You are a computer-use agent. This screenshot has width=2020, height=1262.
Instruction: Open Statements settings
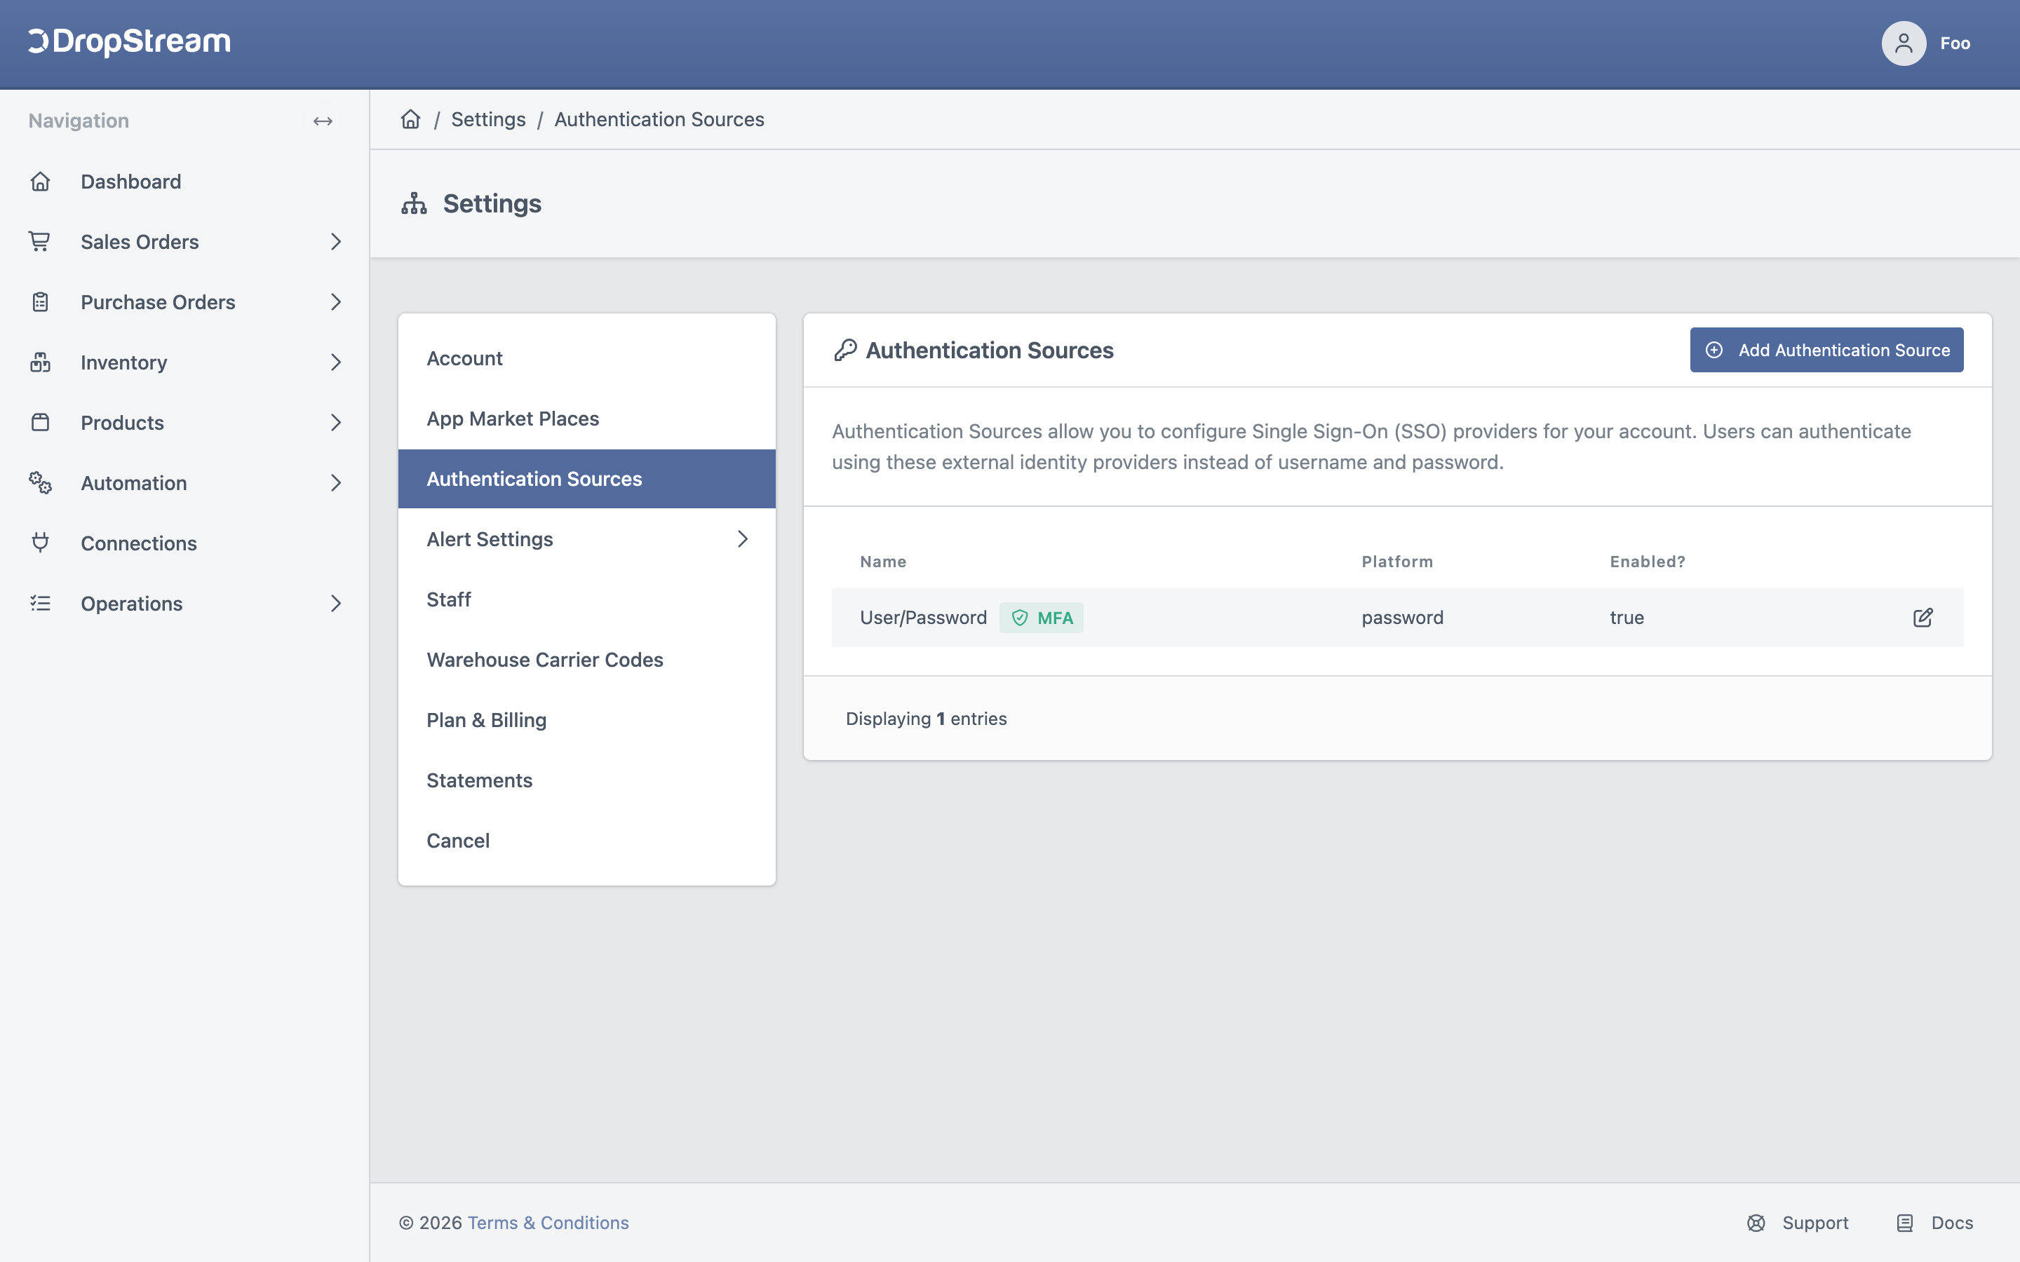[587, 780]
